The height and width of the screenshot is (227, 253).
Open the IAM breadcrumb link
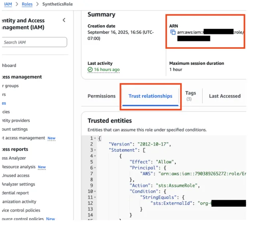pyautogui.click(x=8, y=4)
